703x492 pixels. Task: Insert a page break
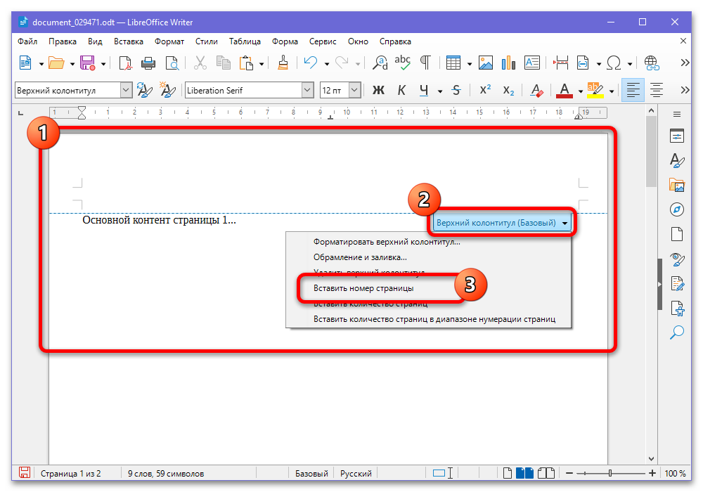[x=560, y=63]
